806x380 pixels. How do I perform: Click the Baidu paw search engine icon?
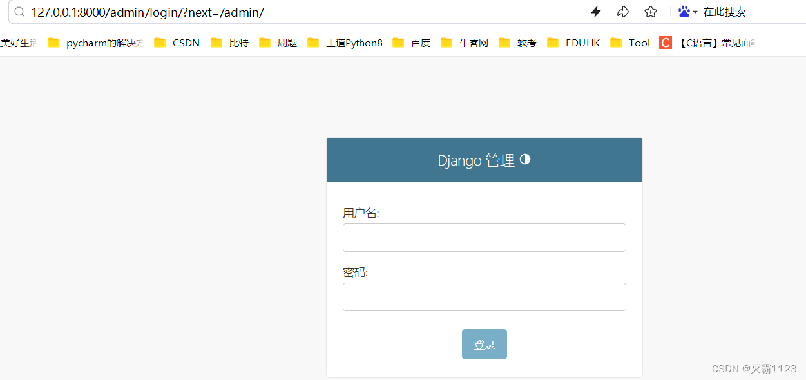click(x=684, y=12)
